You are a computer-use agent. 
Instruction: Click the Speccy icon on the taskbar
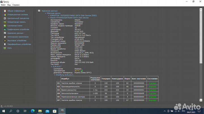click(62, 111)
